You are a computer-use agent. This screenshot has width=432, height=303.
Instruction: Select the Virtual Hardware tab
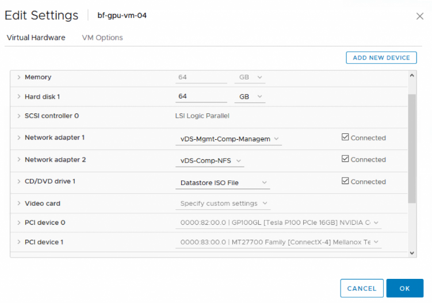pos(36,37)
